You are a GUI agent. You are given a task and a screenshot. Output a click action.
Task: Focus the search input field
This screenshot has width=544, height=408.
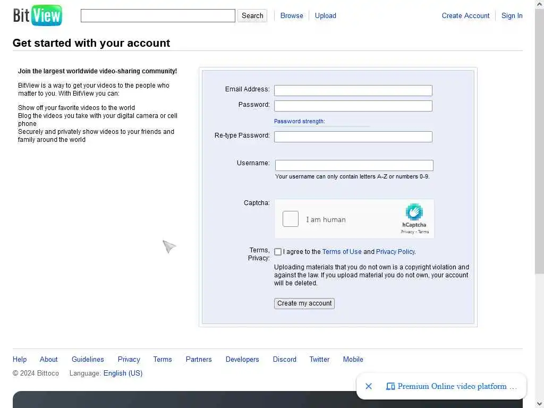158,15
